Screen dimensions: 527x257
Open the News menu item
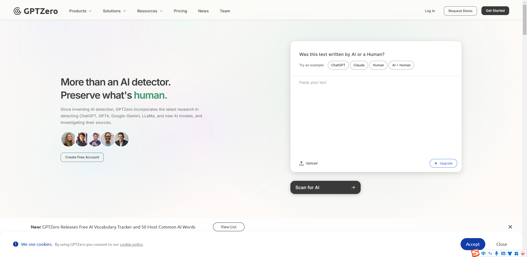(x=203, y=11)
